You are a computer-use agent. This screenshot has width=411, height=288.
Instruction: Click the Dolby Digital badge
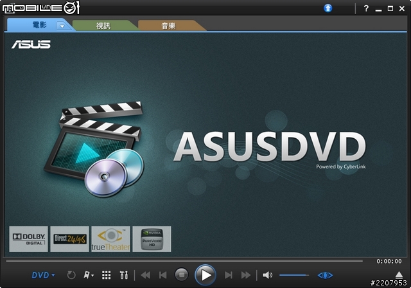click(28, 239)
